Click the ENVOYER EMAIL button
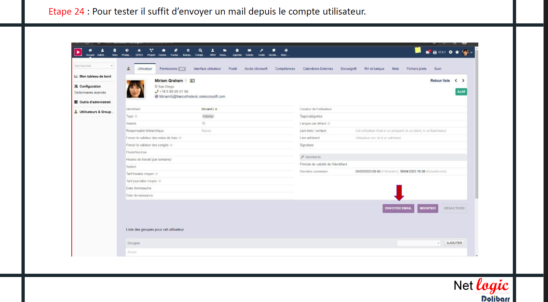Image resolution: width=548 pixels, height=302 pixels. [x=398, y=208]
